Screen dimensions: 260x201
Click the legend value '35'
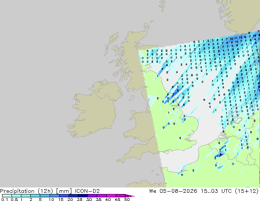pos(98,199)
